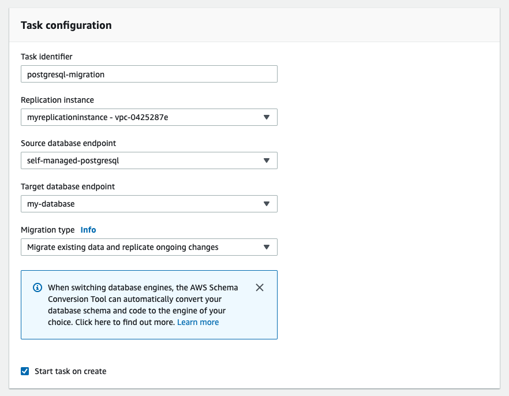This screenshot has height=396, width=509.
Task: Click the Replication instance dropdown arrow
Action: [267, 117]
